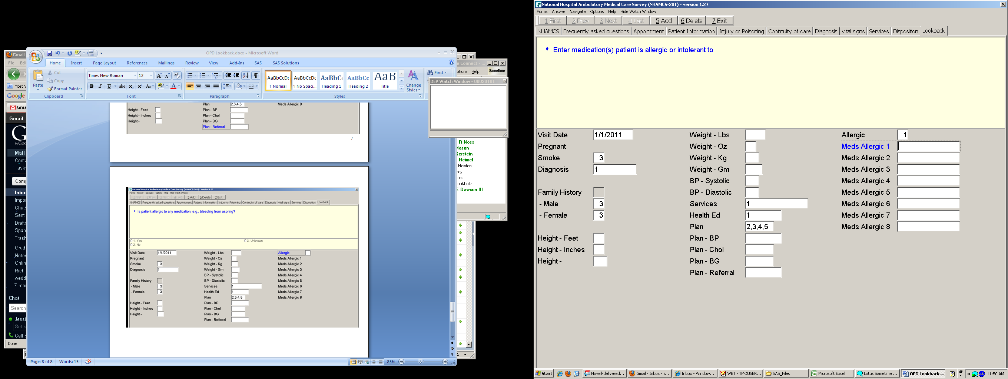Open the font color dropdown arrow
The image size is (1008, 379).
click(179, 86)
